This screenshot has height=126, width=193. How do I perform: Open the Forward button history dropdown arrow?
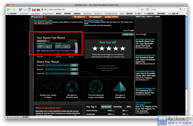coord(17,9)
